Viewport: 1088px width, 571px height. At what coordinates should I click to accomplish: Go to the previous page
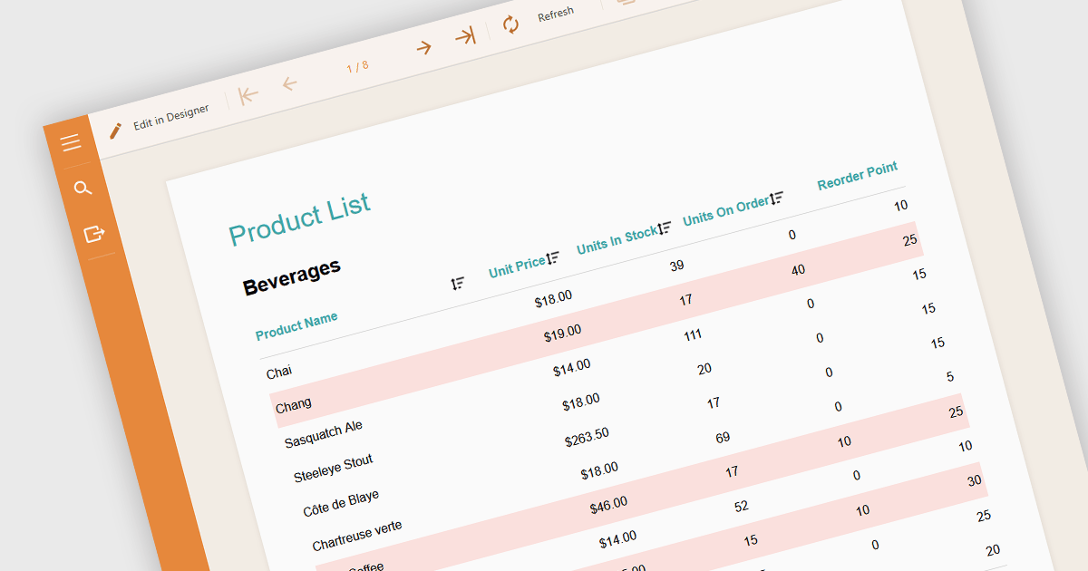point(289,84)
